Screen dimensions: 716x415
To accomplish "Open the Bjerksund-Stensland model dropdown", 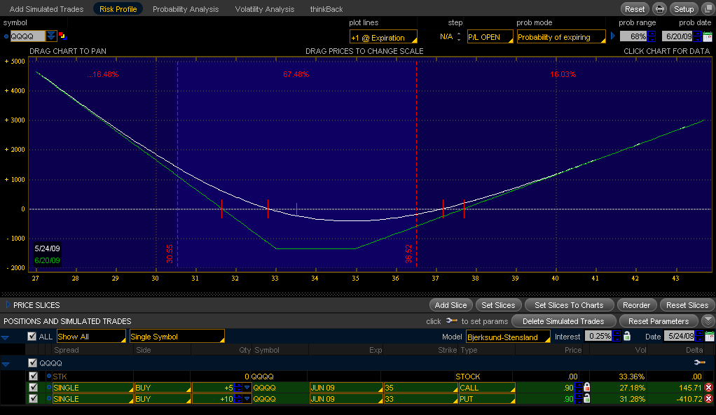I will pos(508,337).
